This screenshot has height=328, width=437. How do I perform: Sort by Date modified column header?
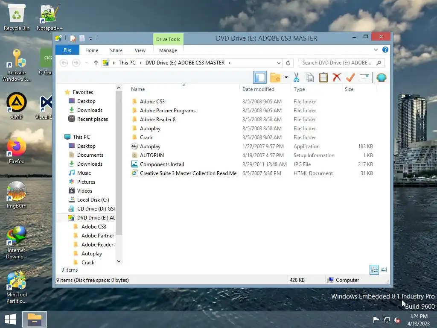click(x=258, y=89)
